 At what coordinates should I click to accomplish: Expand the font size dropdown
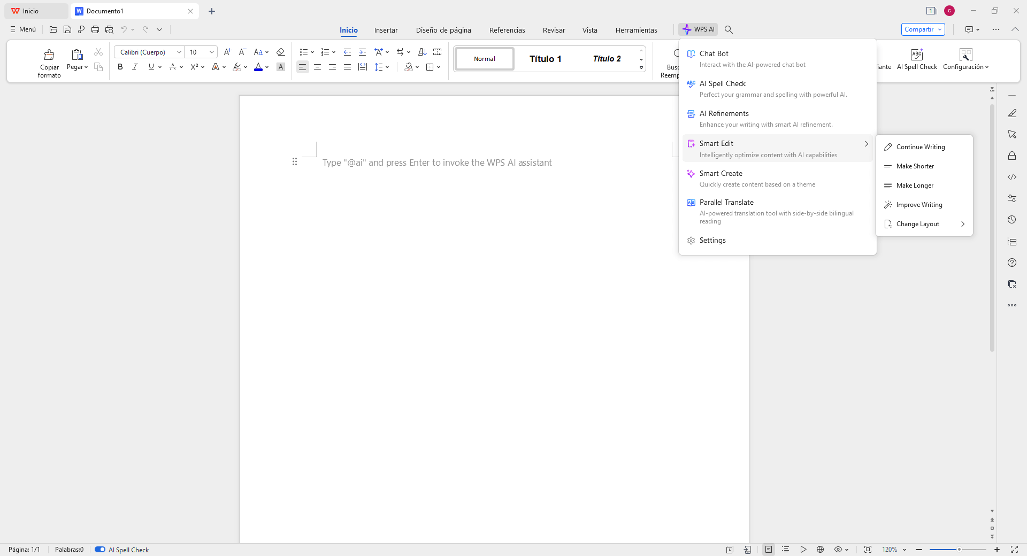tap(212, 52)
